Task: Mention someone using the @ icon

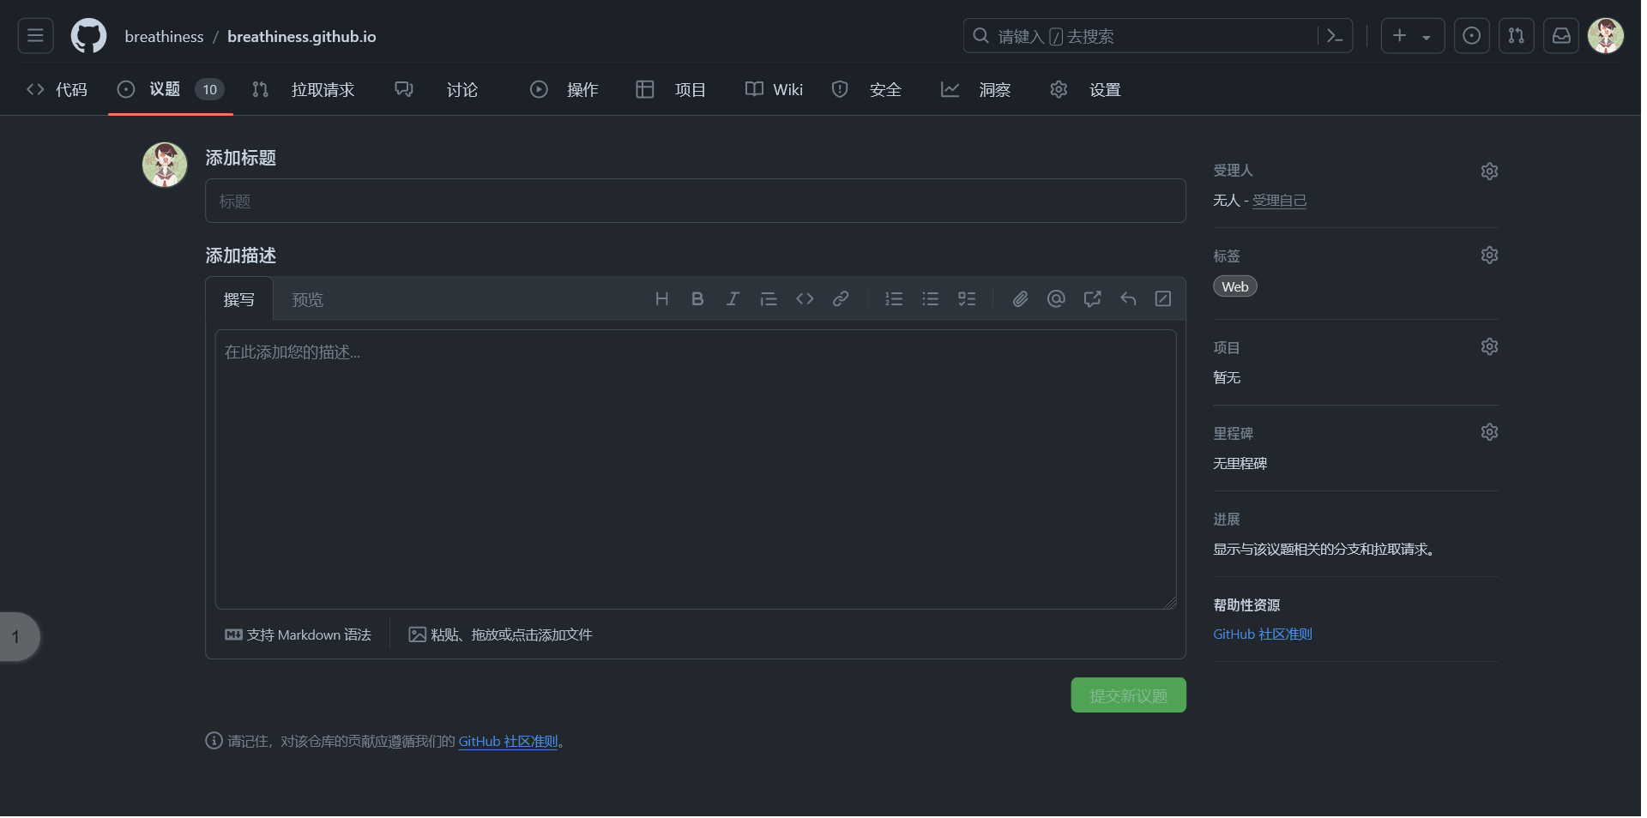Action: (x=1055, y=298)
